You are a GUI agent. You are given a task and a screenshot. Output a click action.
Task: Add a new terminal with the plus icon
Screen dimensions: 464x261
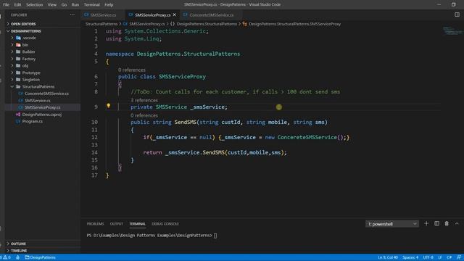click(x=426, y=224)
